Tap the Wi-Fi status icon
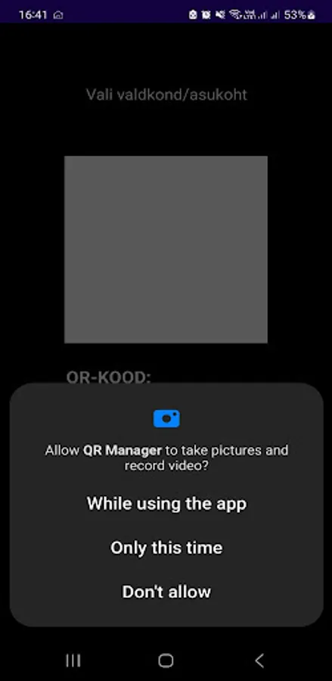Screen dimensions: 332x681 234,15
